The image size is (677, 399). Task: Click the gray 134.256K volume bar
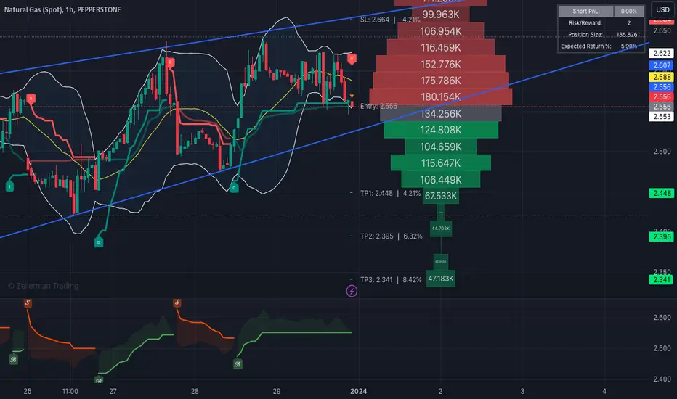(441, 113)
